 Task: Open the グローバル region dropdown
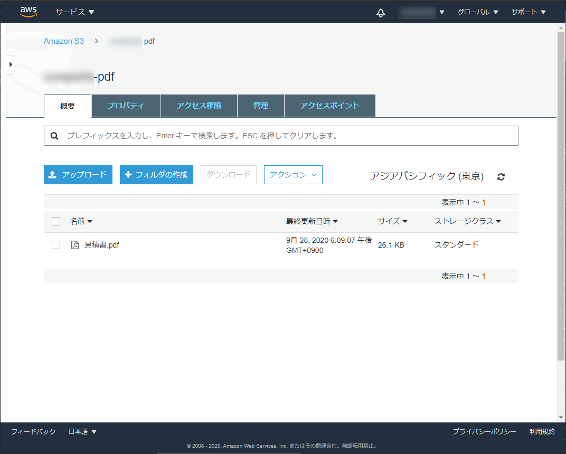pyautogui.click(x=477, y=12)
